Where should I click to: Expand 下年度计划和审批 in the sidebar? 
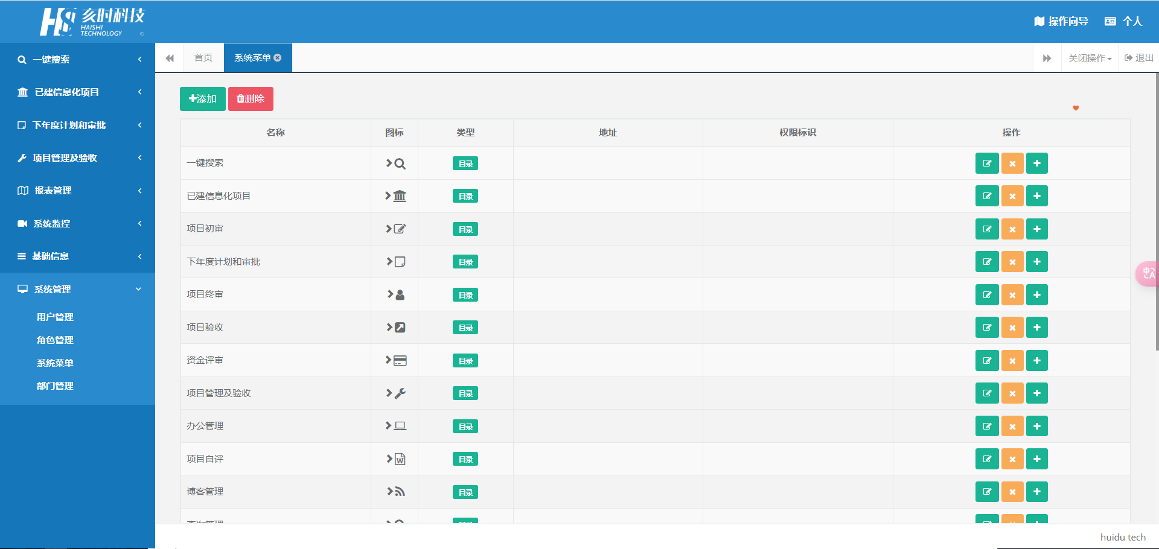pyautogui.click(x=77, y=125)
